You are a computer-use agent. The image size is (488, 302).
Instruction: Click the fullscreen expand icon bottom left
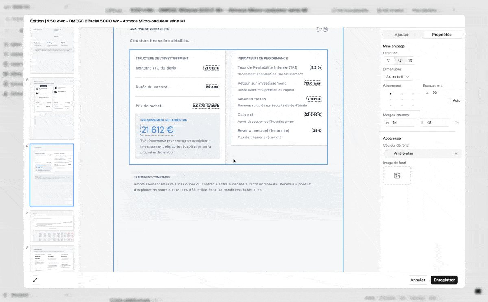pos(35,280)
